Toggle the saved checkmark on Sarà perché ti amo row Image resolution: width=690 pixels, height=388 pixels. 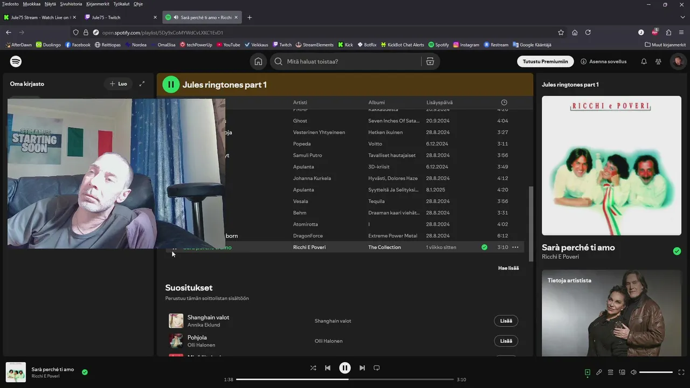tap(484, 247)
